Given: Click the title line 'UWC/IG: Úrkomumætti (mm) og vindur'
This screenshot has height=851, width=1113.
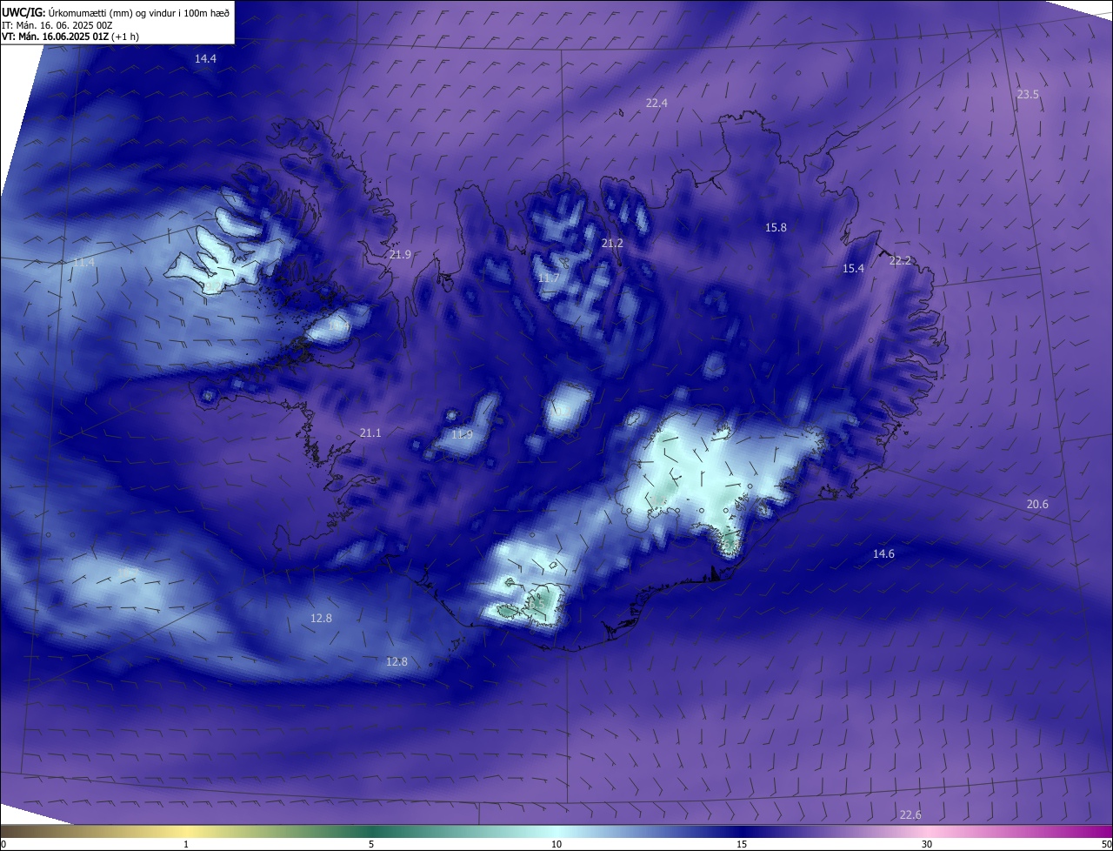Looking at the screenshot, I should click(115, 11).
